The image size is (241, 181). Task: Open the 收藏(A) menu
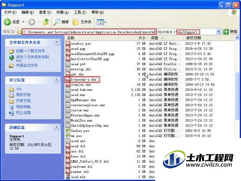(x=62, y=12)
